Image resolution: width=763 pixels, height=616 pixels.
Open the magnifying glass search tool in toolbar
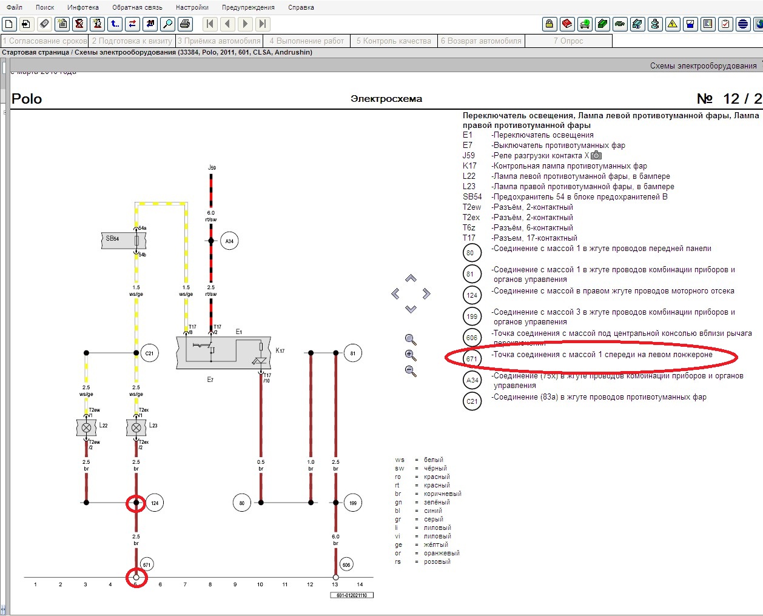click(x=167, y=24)
